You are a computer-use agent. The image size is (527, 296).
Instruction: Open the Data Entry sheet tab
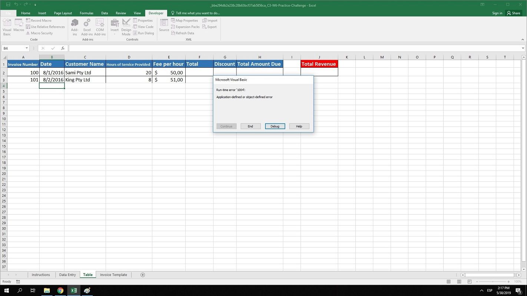67,275
